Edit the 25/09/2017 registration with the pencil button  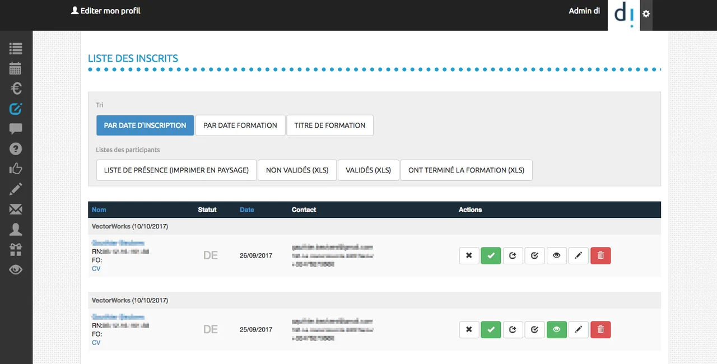pyautogui.click(x=578, y=330)
